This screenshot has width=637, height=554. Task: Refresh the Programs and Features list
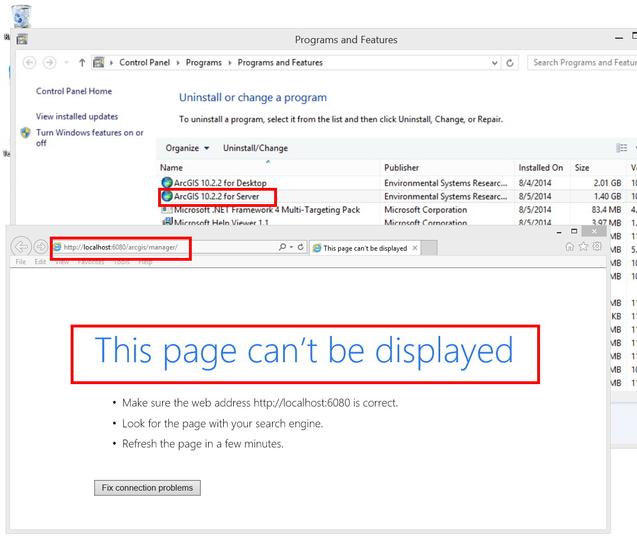pyautogui.click(x=510, y=63)
